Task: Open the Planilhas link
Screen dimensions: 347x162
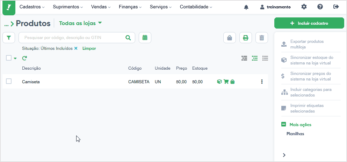Action: click(295, 134)
